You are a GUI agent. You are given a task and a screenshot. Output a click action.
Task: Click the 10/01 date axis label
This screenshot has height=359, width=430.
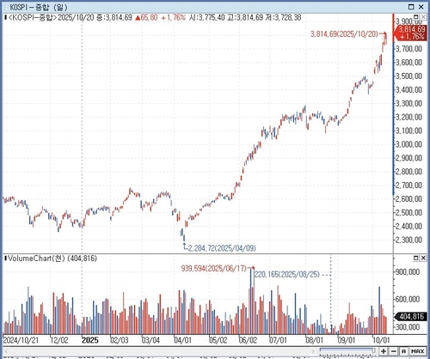pos(381,340)
